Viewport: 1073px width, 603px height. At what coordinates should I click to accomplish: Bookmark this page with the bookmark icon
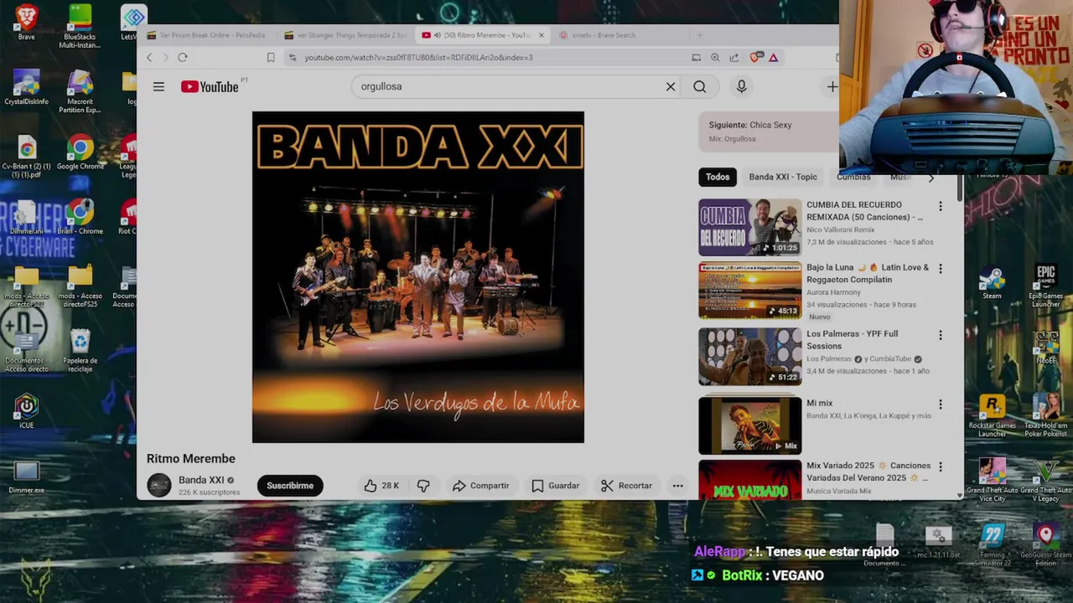pyautogui.click(x=271, y=57)
